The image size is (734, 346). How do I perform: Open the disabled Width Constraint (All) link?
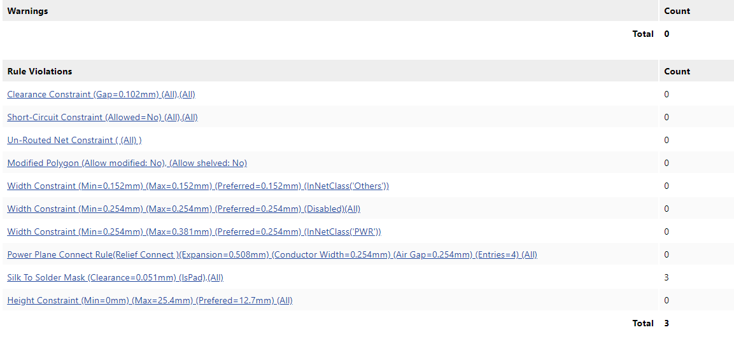click(x=183, y=209)
